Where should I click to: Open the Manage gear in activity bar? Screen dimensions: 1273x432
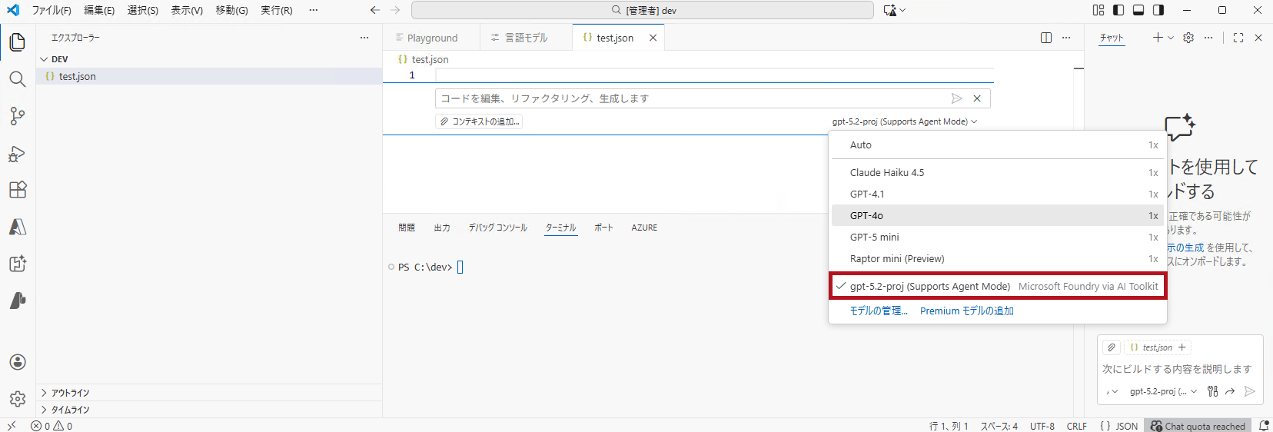[x=18, y=399]
